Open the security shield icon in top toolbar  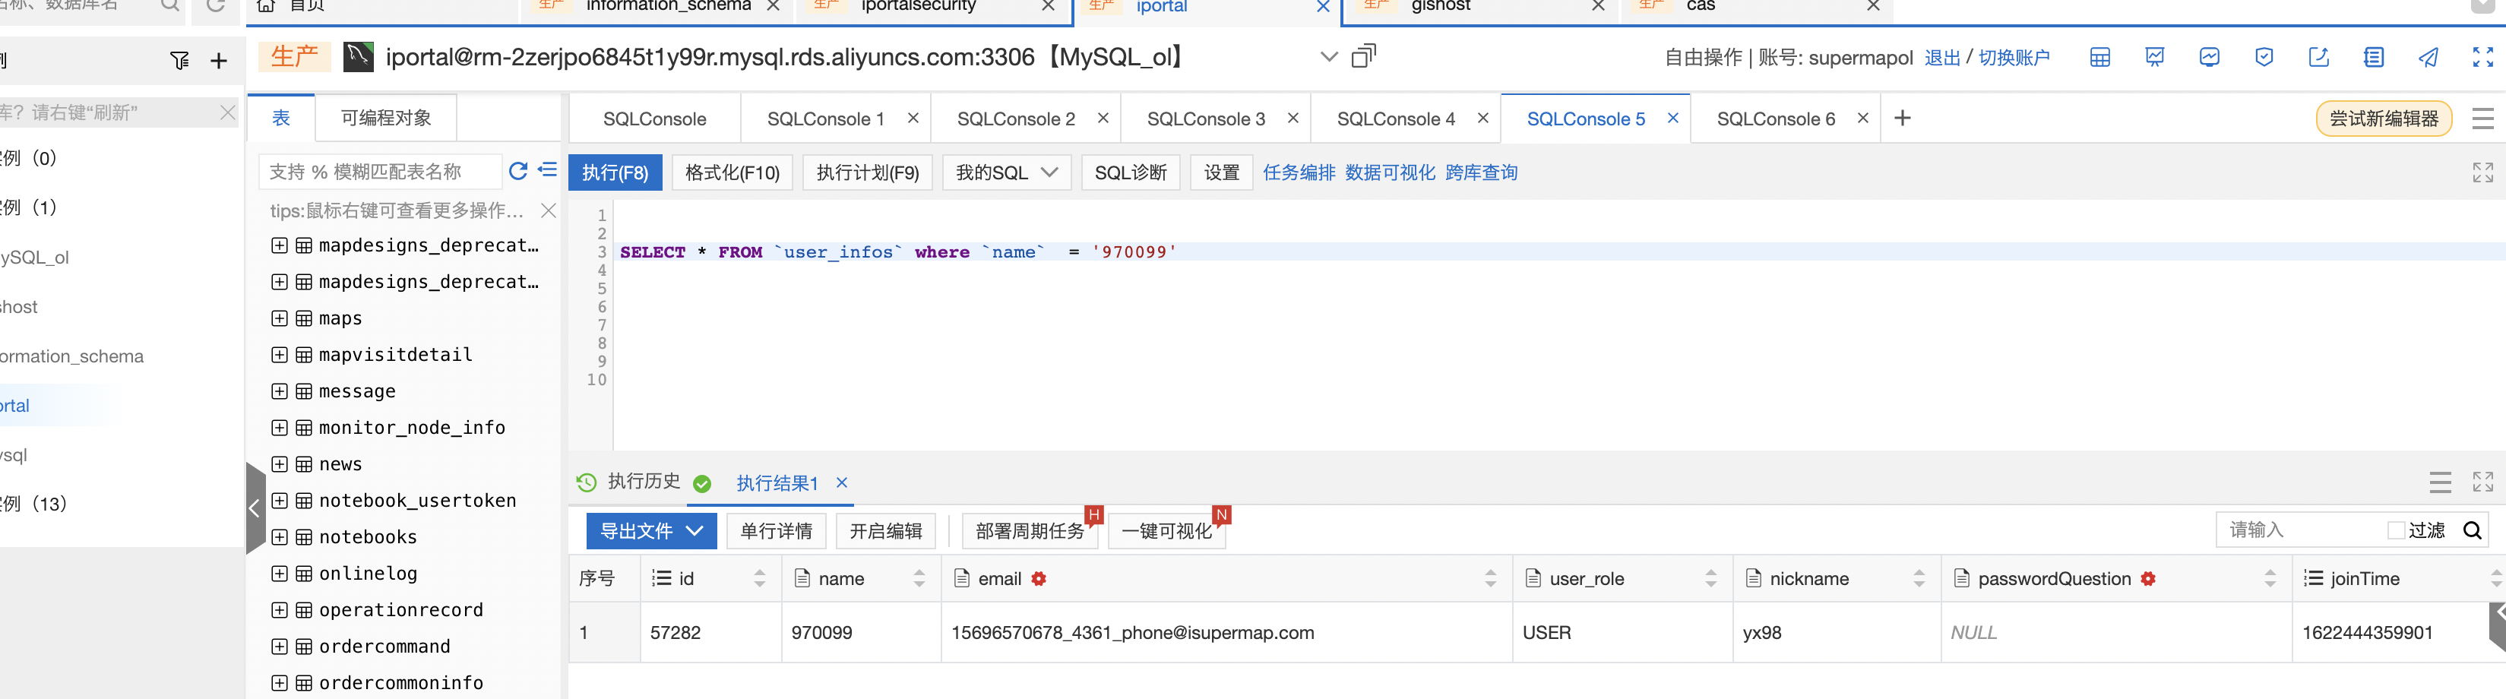2264,56
